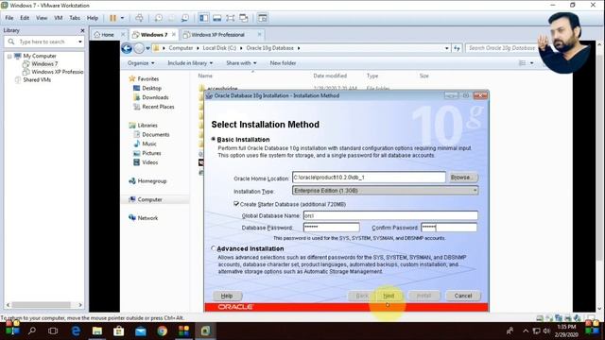Browse for the Oracle Home Location
Viewport: 605px width, 340px height.
pyautogui.click(x=462, y=178)
